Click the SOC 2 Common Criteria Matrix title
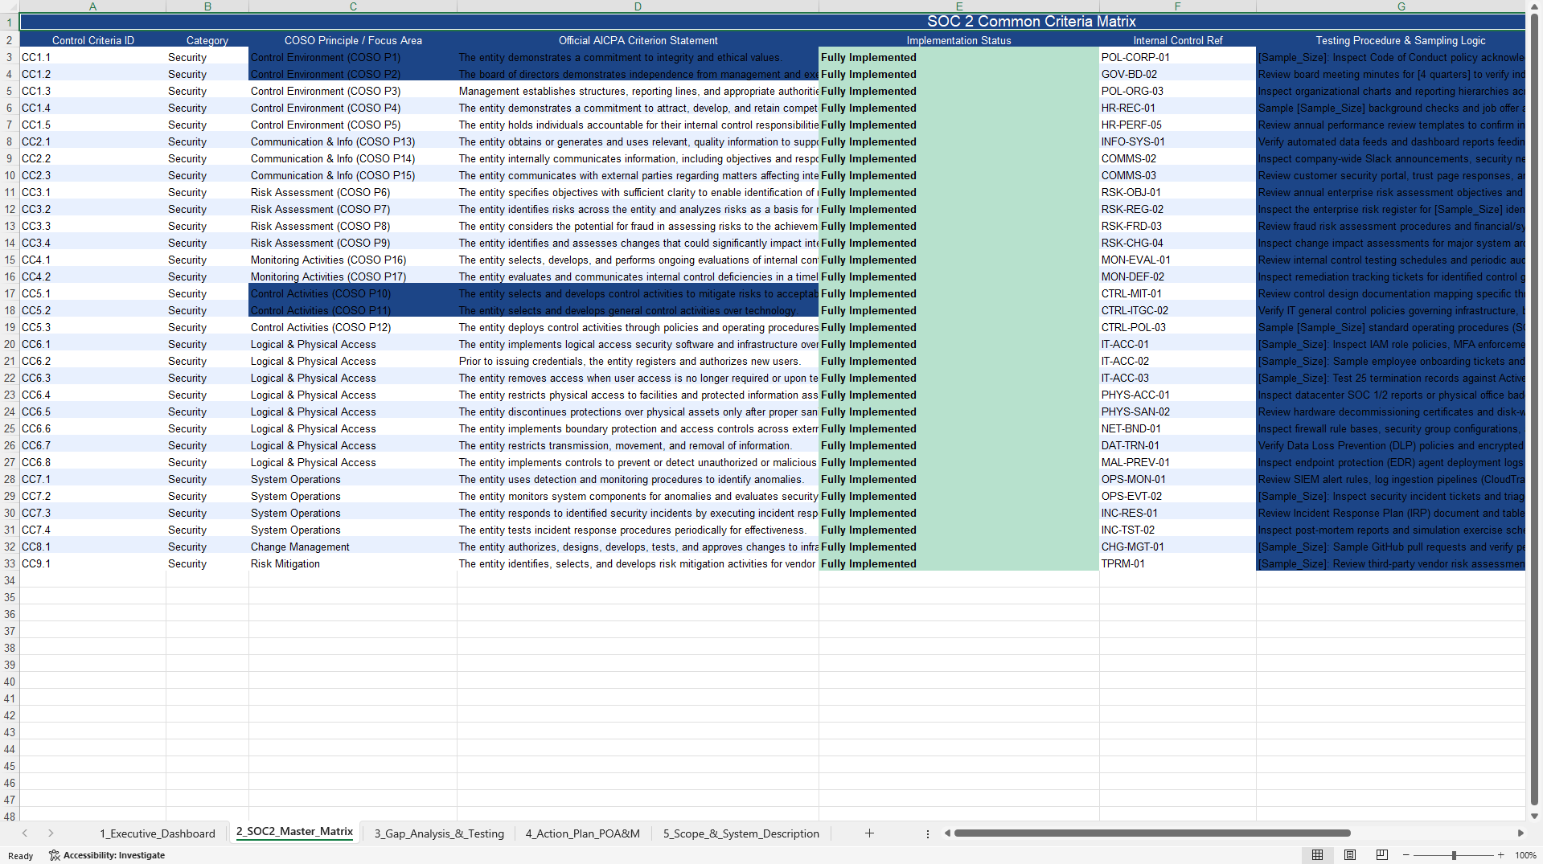The width and height of the screenshot is (1543, 864). coord(1032,22)
